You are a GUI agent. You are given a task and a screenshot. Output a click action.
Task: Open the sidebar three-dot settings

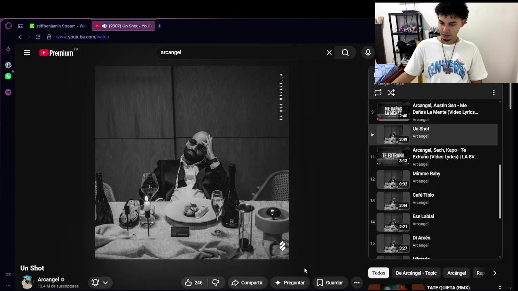(x=8, y=285)
